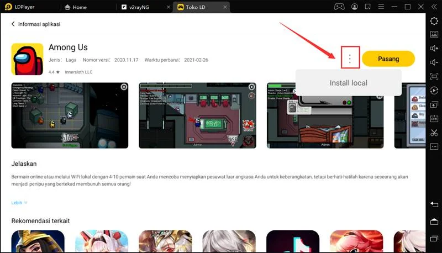The height and width of the screenshot is (253, 442).
Task: Choose Install local from popup menu
Action: click(349, 83)
